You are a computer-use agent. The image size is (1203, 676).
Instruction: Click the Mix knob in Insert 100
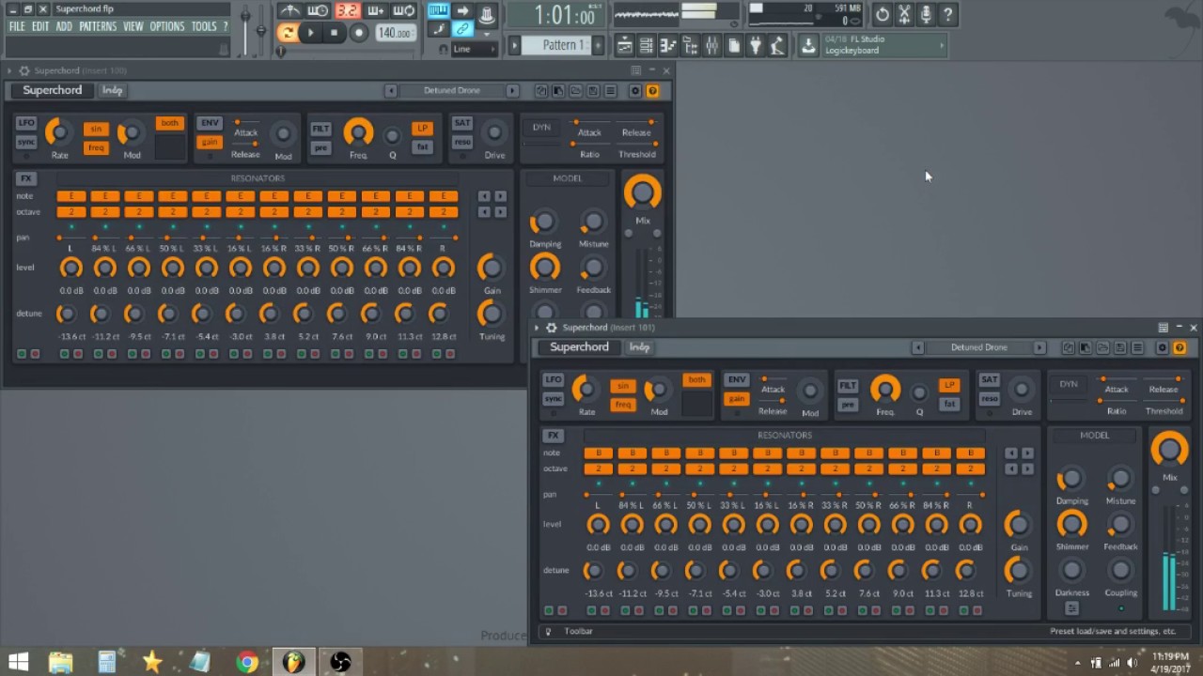coord(642,193)
